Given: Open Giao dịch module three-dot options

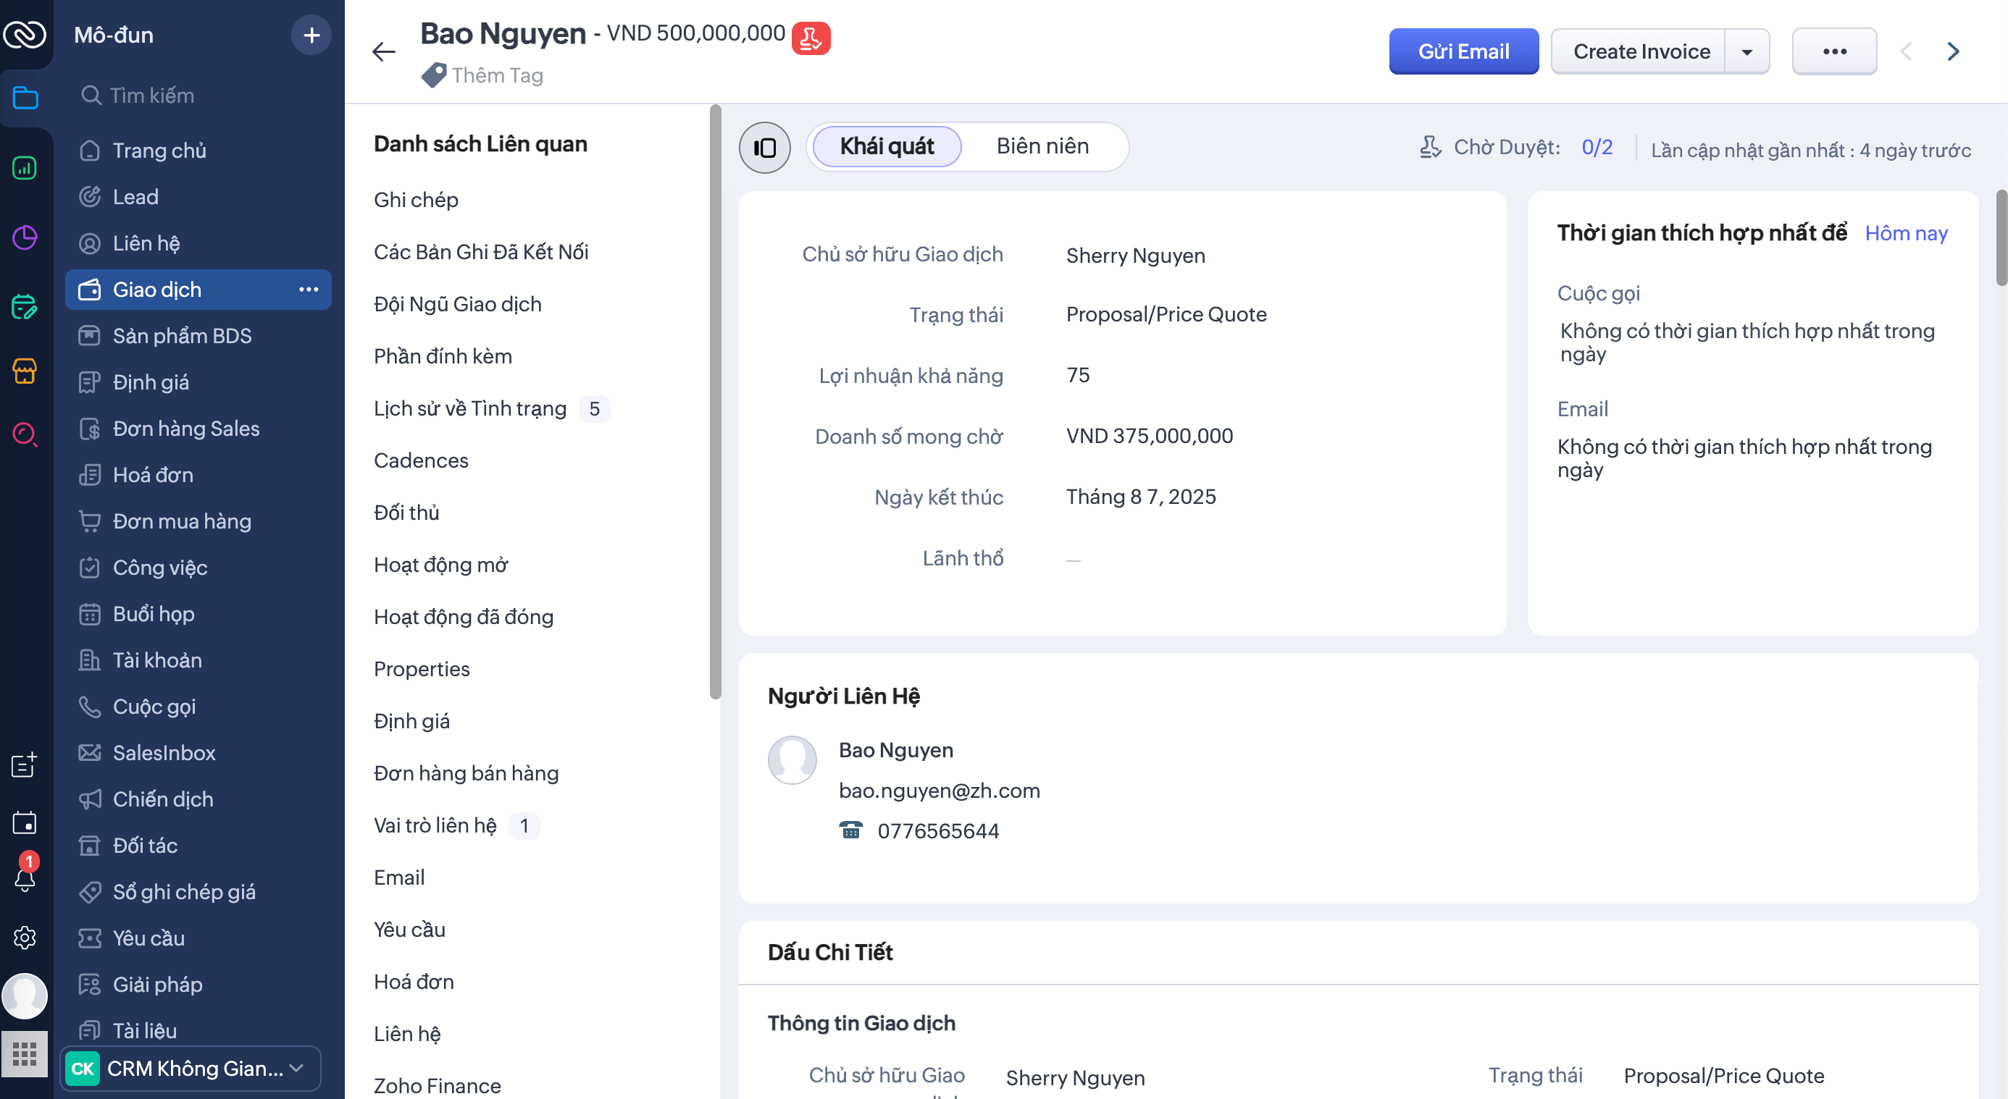Looking at the screenshot, I should coord(309,290).
